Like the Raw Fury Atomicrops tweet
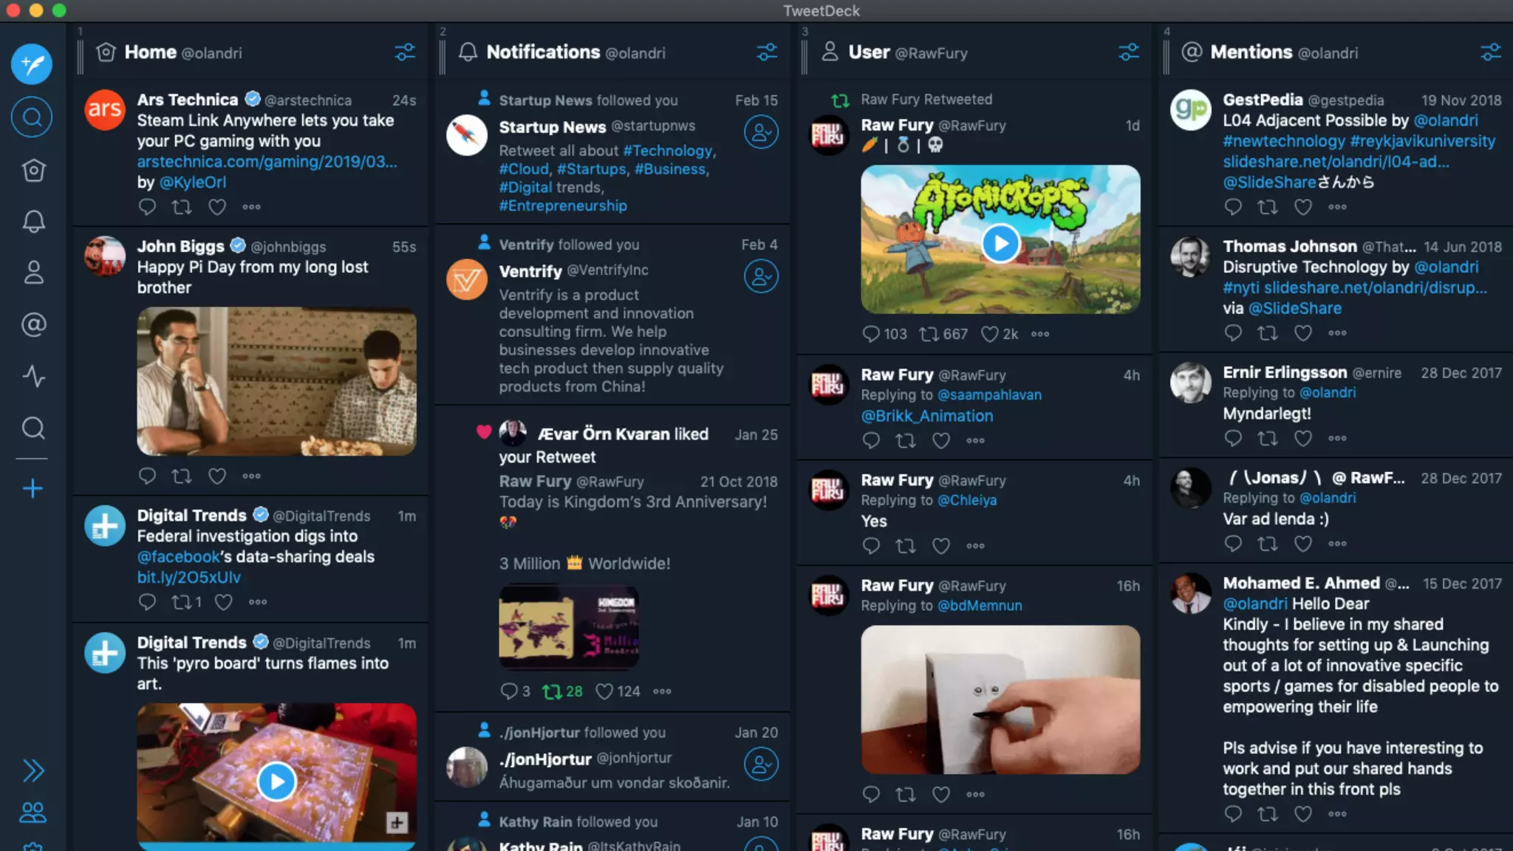Screen dimensions: 1513x851 989,334
